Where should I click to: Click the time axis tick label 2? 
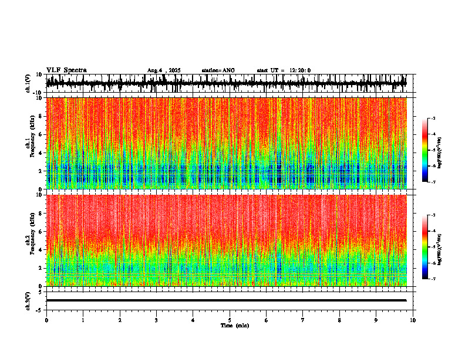[120, 320]
